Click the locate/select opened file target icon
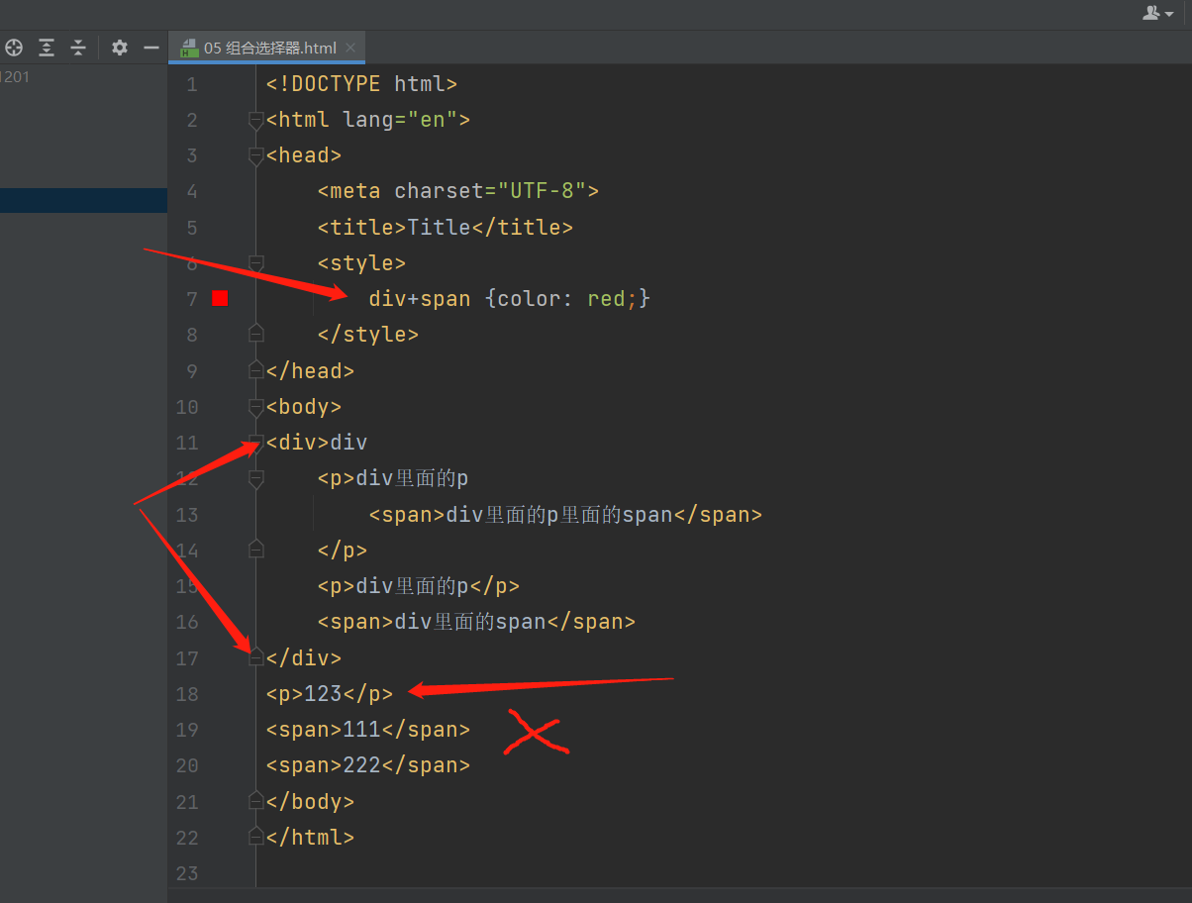This screenshot has height=903, width=1192. [14, 48]
